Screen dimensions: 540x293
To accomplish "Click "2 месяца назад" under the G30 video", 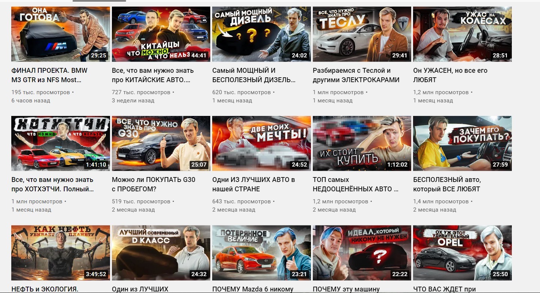I will click(x=133, y=210).
